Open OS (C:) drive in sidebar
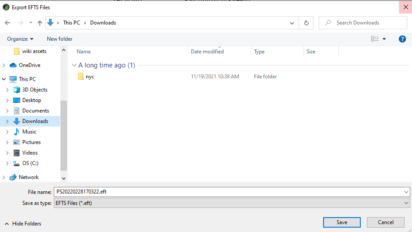This screenshot has height=232, width=412. click(x=30, y=163)
